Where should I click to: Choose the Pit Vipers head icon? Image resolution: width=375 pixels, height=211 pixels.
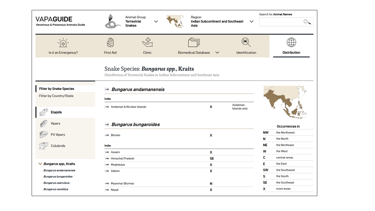tap(43, 135)
